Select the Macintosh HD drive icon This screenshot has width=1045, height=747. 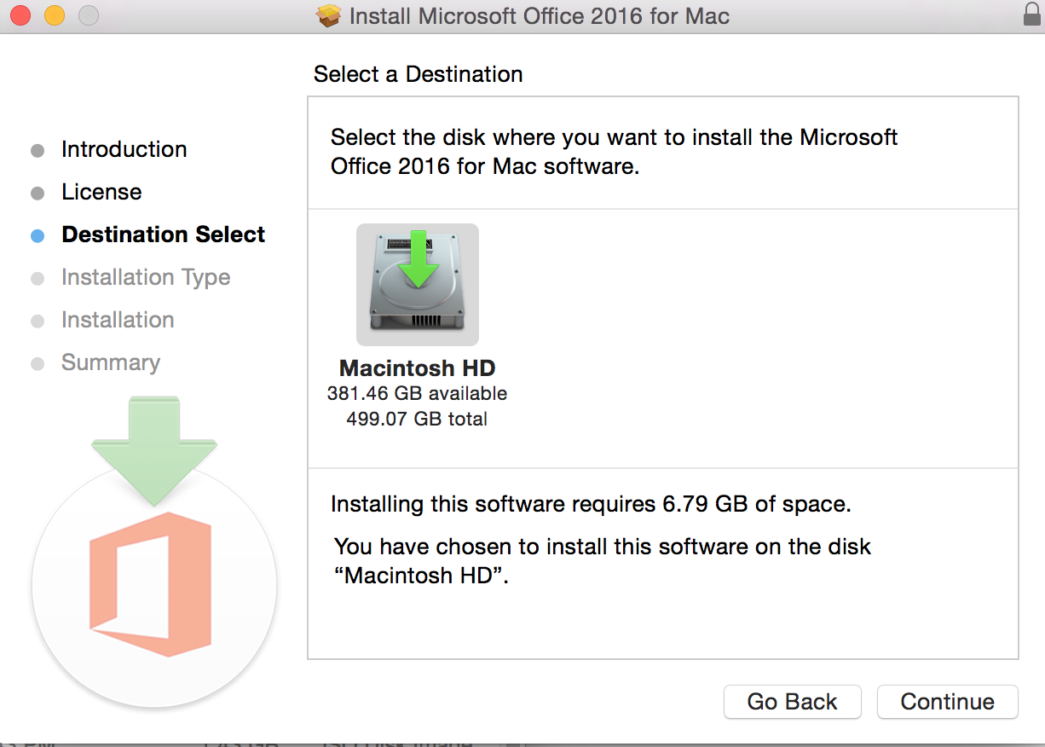tap(418, 284)
